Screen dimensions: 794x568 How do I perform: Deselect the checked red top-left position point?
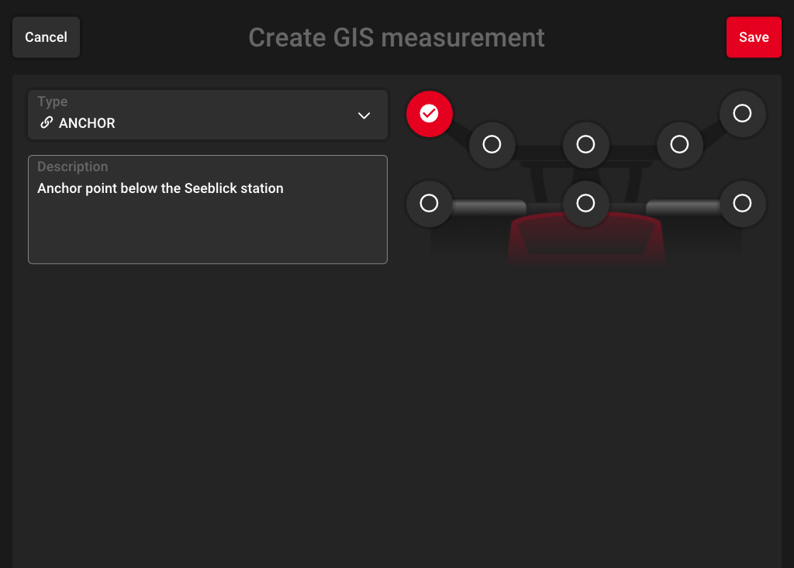[x=430, y=114]
